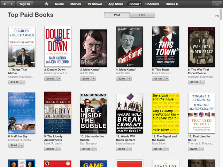Open the iTunes Store home icon
The image size is (223, 167).
[x=46, y=4]
